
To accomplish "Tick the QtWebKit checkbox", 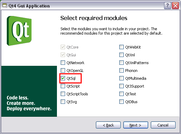I will click(x=121, y=47).
